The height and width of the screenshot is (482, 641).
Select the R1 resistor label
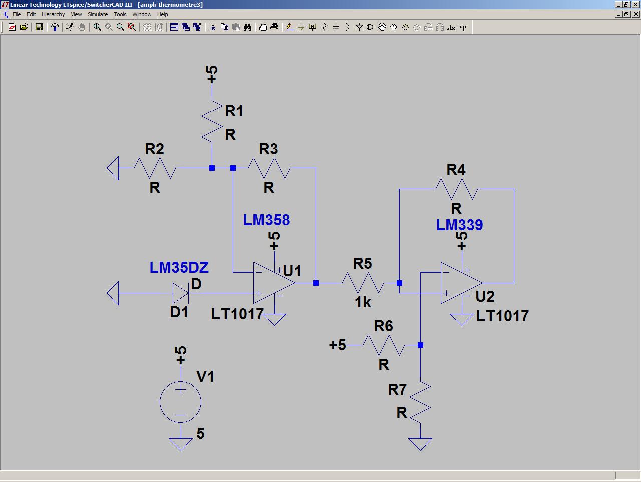[x=234, y=111]
